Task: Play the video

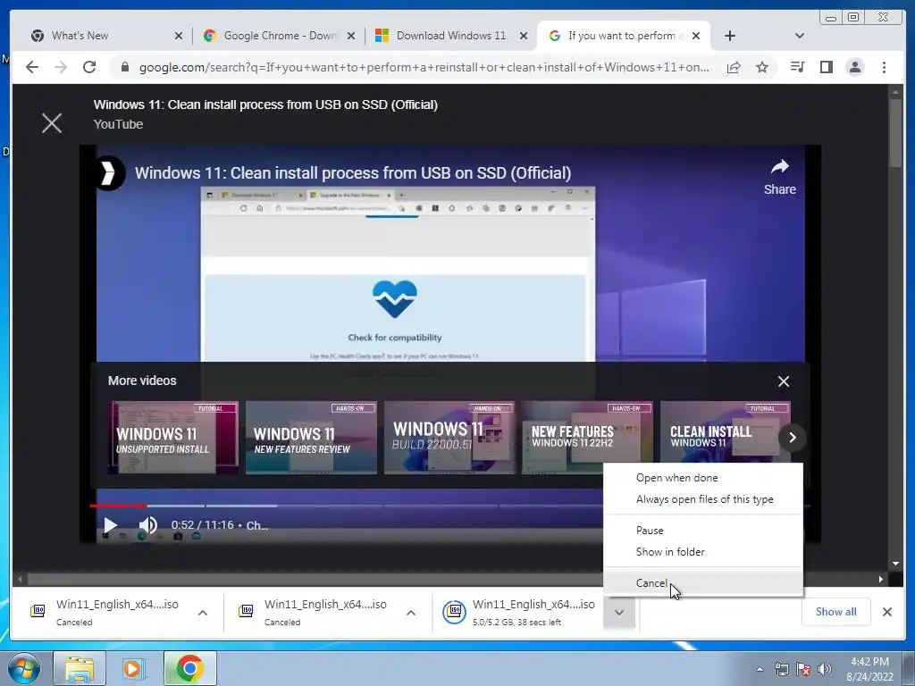Action: 110,525
